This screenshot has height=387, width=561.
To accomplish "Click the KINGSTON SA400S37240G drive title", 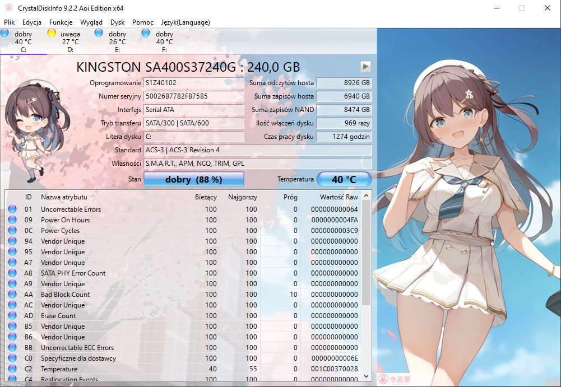I will (x=188, y=67).
